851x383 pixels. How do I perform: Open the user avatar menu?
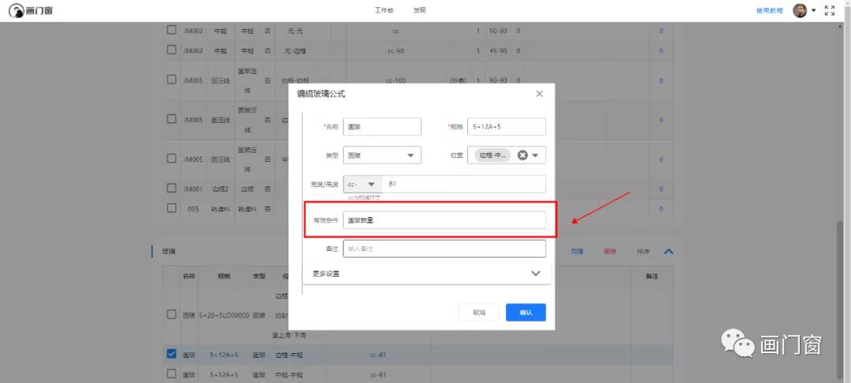coord(802,10)
